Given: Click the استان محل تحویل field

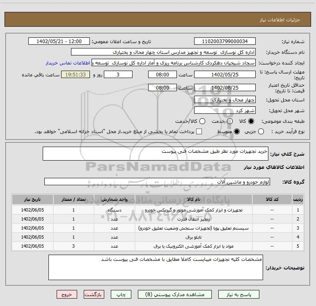Looking at the screenshot, I should [225, 100].
